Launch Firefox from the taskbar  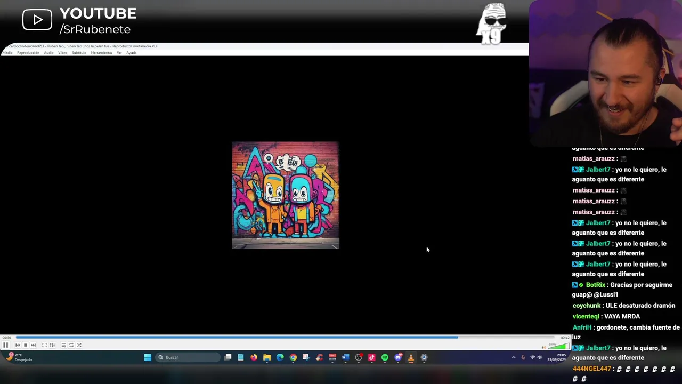point(254,357)
